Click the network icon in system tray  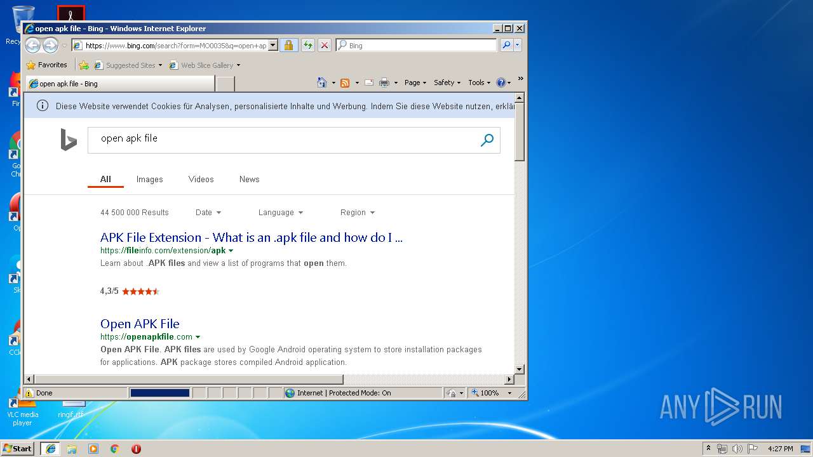[722, 449]
